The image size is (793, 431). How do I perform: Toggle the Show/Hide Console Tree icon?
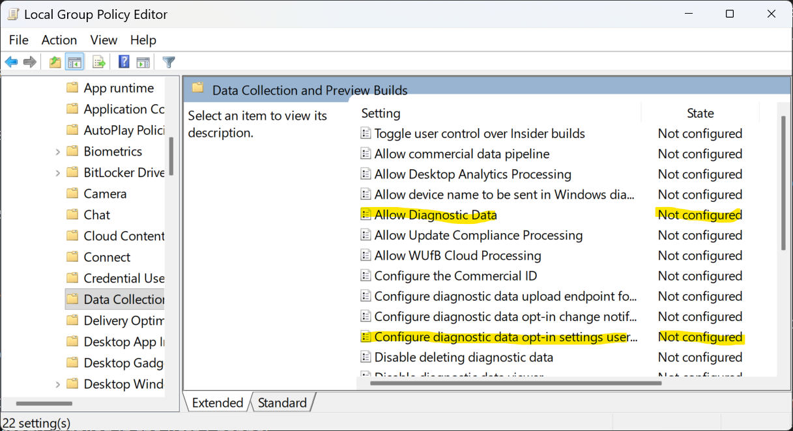[x=75, y=63]
